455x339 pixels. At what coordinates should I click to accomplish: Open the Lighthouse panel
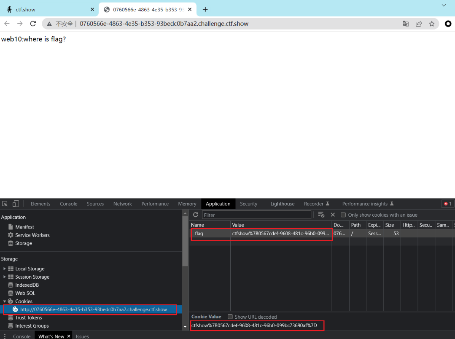283,204
